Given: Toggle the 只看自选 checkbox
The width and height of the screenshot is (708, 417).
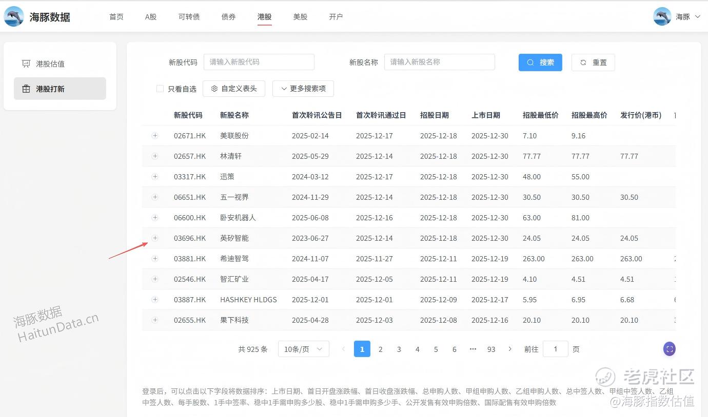Looking at the screenshot, I should 160,89.
